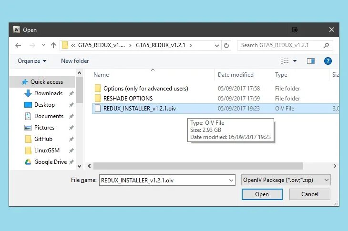The height and width of the screenshot is (231, 348).
Task: Click the pin icon next to Pictures
Action: coord(71,128)
